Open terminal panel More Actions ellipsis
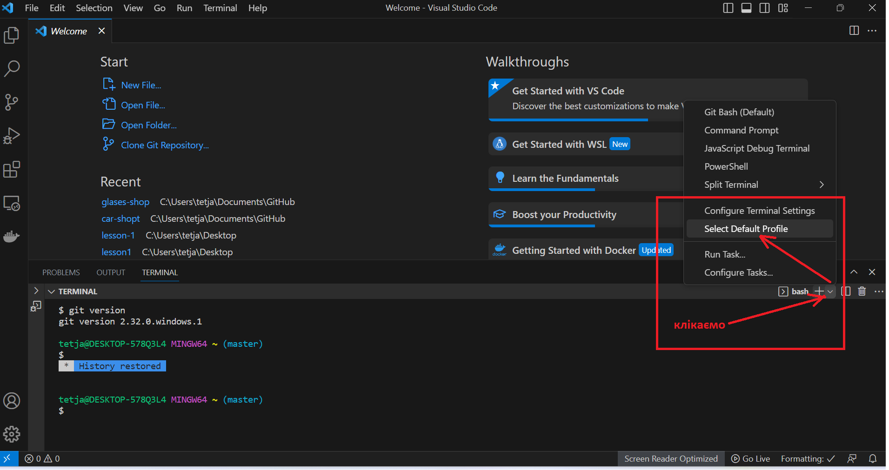 (879, 291)
